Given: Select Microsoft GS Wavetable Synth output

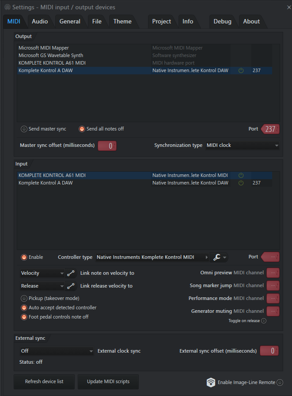Looking at the screenshot, I should [145, 56].
